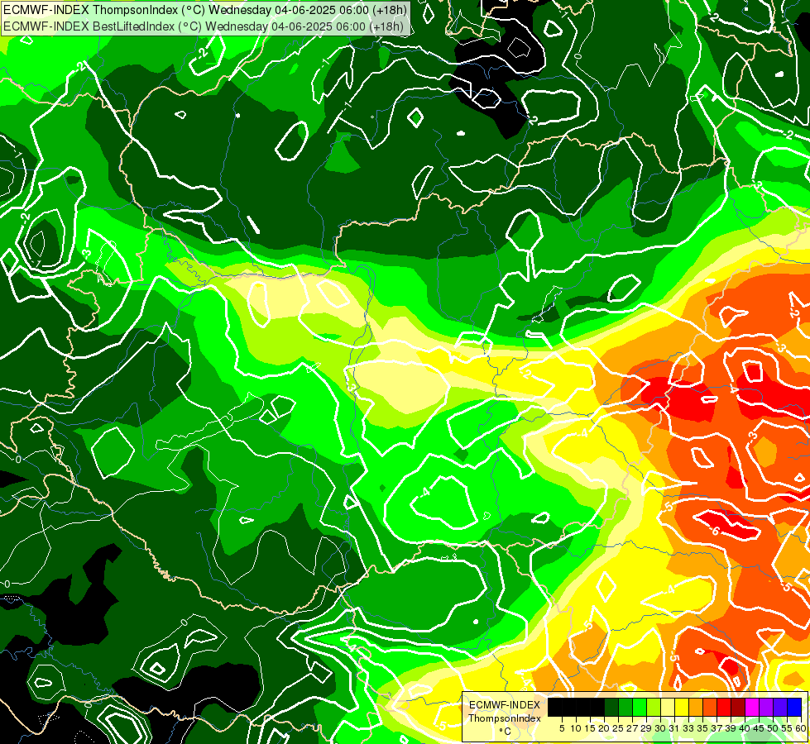
Task: Click the dark orange 35–37 legend swatch
Action: coord(710,707)
